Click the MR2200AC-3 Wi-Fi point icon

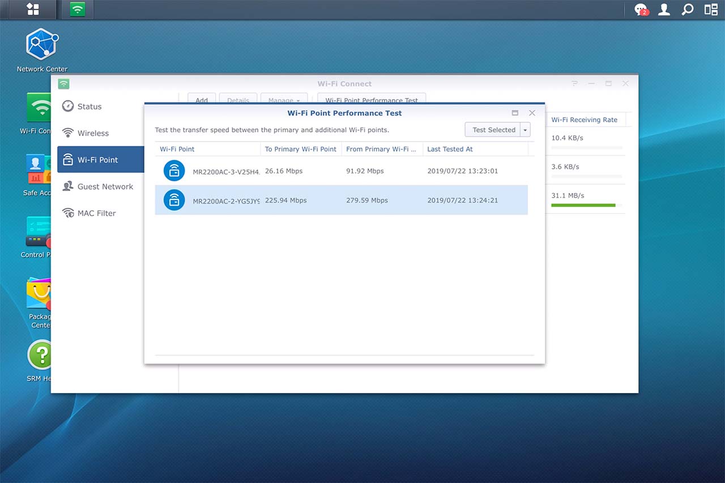pos(174,170)
